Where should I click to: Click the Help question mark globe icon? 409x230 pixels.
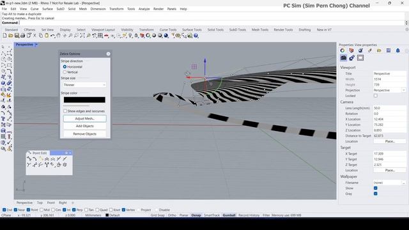(x=196, y=36)
